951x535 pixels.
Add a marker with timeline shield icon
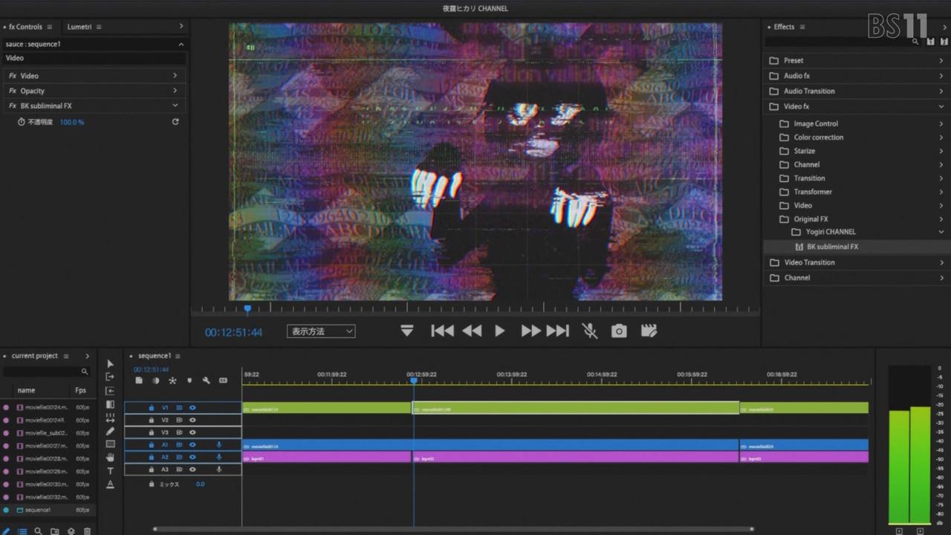(x=189, y=380)
